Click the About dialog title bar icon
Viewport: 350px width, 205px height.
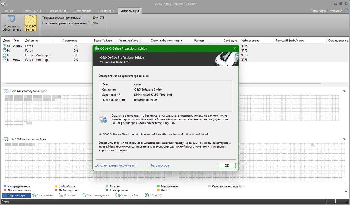click(97, 48)
